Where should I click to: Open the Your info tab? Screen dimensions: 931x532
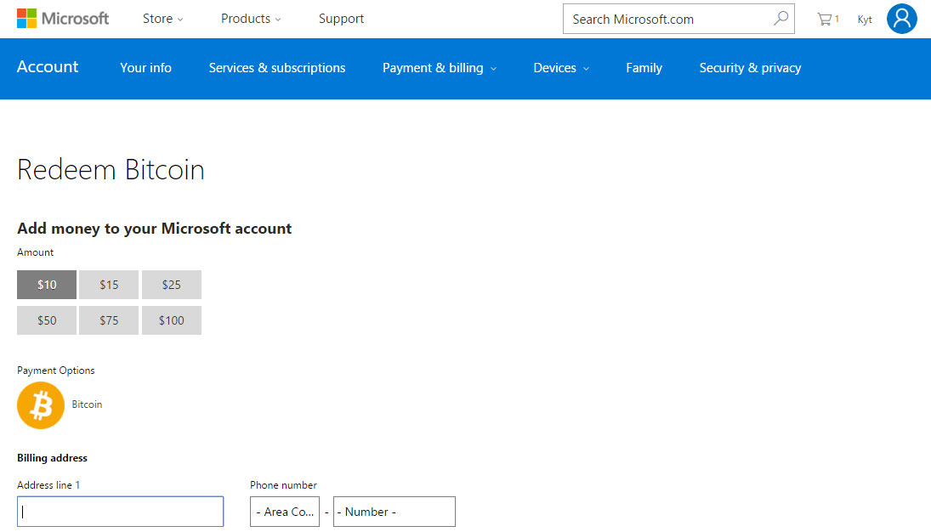(x=145, y=68)
